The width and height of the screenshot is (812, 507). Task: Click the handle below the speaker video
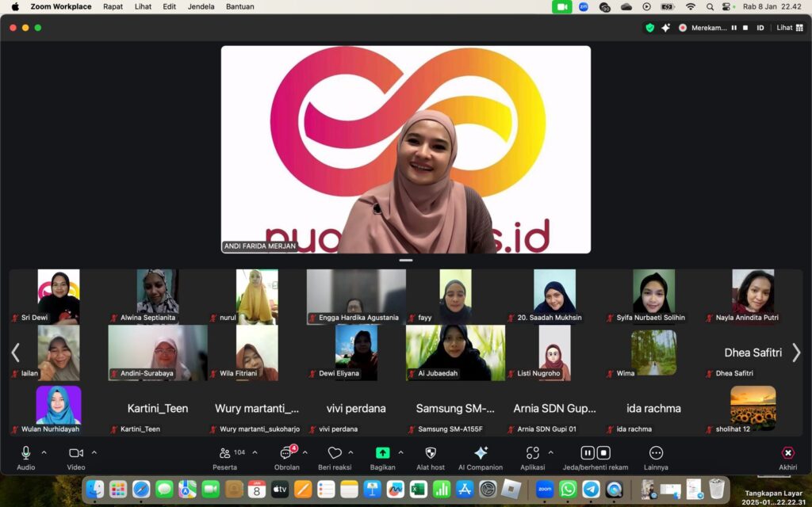coord(406,260)
